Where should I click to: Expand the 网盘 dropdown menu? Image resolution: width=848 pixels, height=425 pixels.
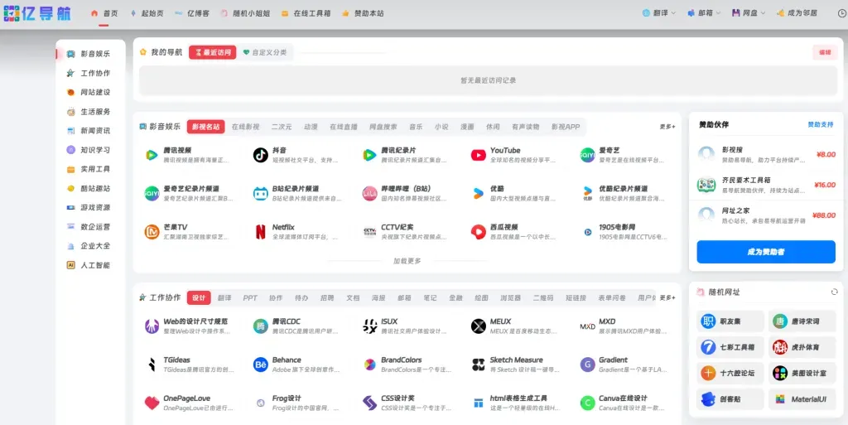tap(749, 13)
